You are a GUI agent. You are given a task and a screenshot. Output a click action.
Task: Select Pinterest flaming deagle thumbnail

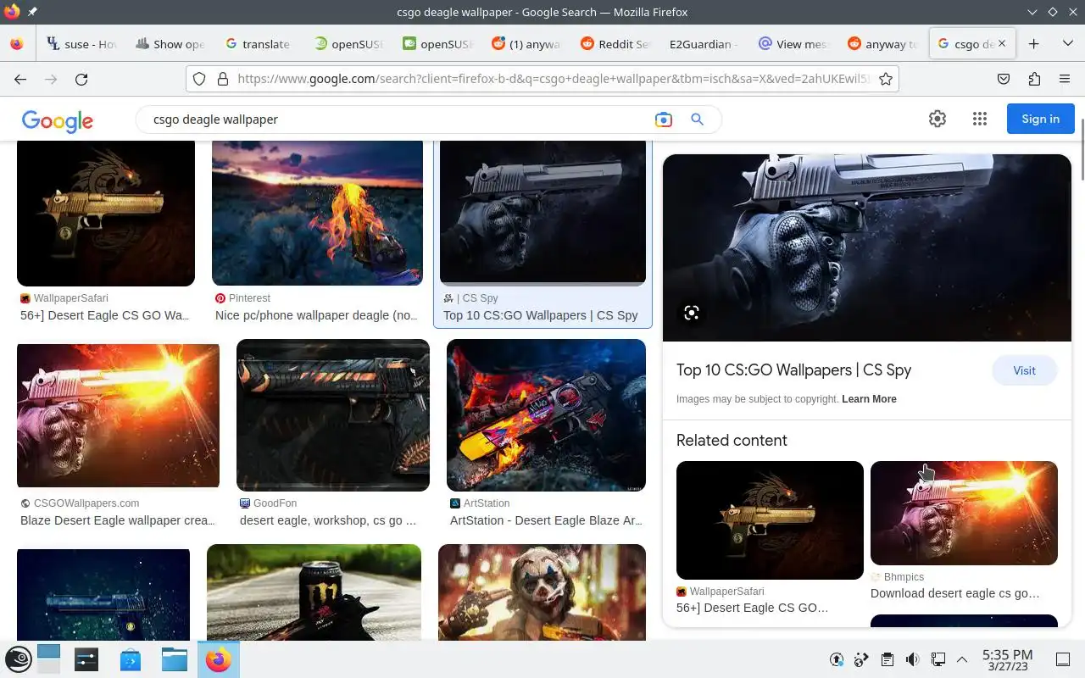(x=317, y=214)
